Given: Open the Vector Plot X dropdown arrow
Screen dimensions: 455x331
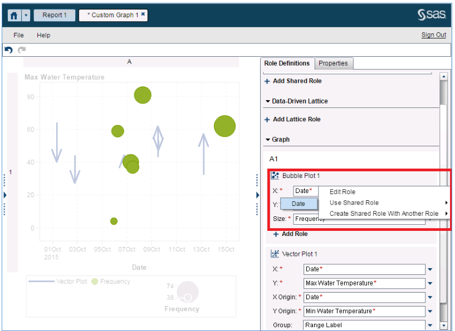Looking at the screenshot, I should click(x=430, y=269).
